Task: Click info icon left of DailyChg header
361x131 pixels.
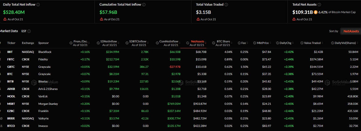Action: [x=277, y=43]
